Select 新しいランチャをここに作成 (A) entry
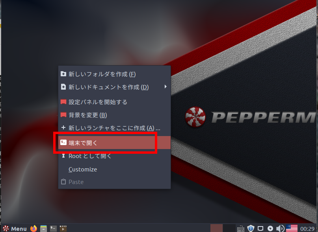This screenshot has height=232, width=318. coord(114,128)
